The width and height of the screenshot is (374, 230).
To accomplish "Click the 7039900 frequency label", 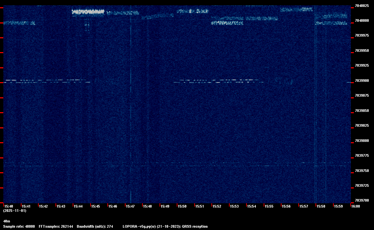I will [362, 81].
